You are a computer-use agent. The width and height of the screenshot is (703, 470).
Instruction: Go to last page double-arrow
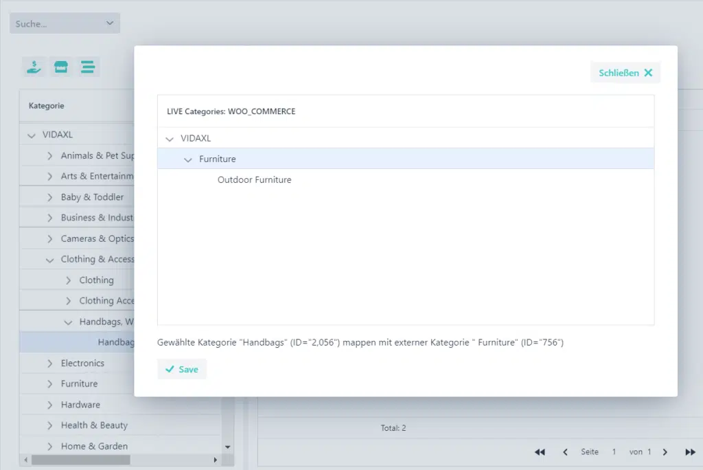pyautogui.click(x=691, y=452)
